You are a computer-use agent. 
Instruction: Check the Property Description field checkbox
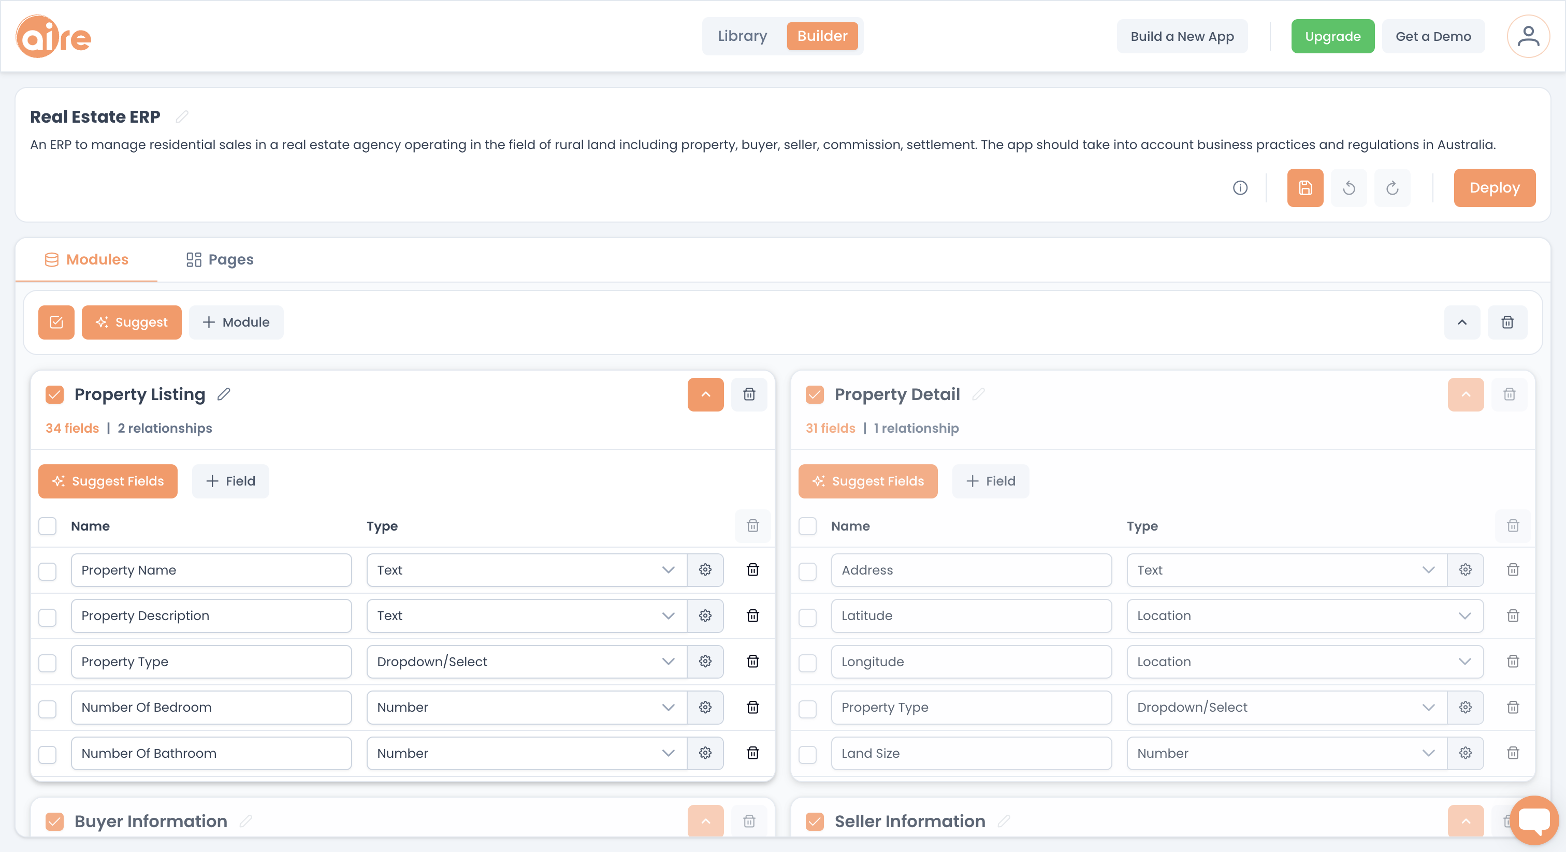(48, 617)
